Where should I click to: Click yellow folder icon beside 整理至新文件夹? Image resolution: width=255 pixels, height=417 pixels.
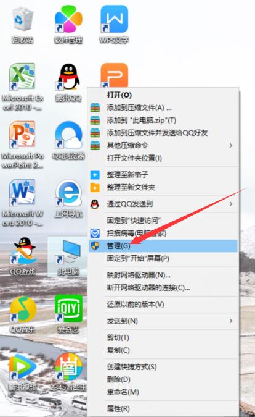point(95,187)
